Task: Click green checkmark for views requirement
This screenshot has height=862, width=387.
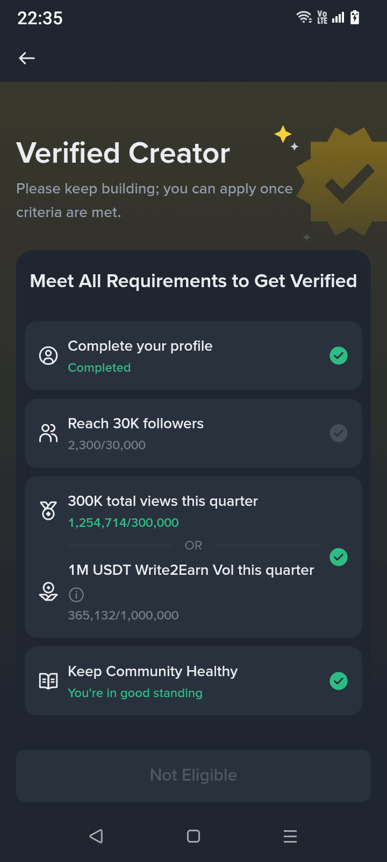Action: pyautogui.click(x=339, y=557)
